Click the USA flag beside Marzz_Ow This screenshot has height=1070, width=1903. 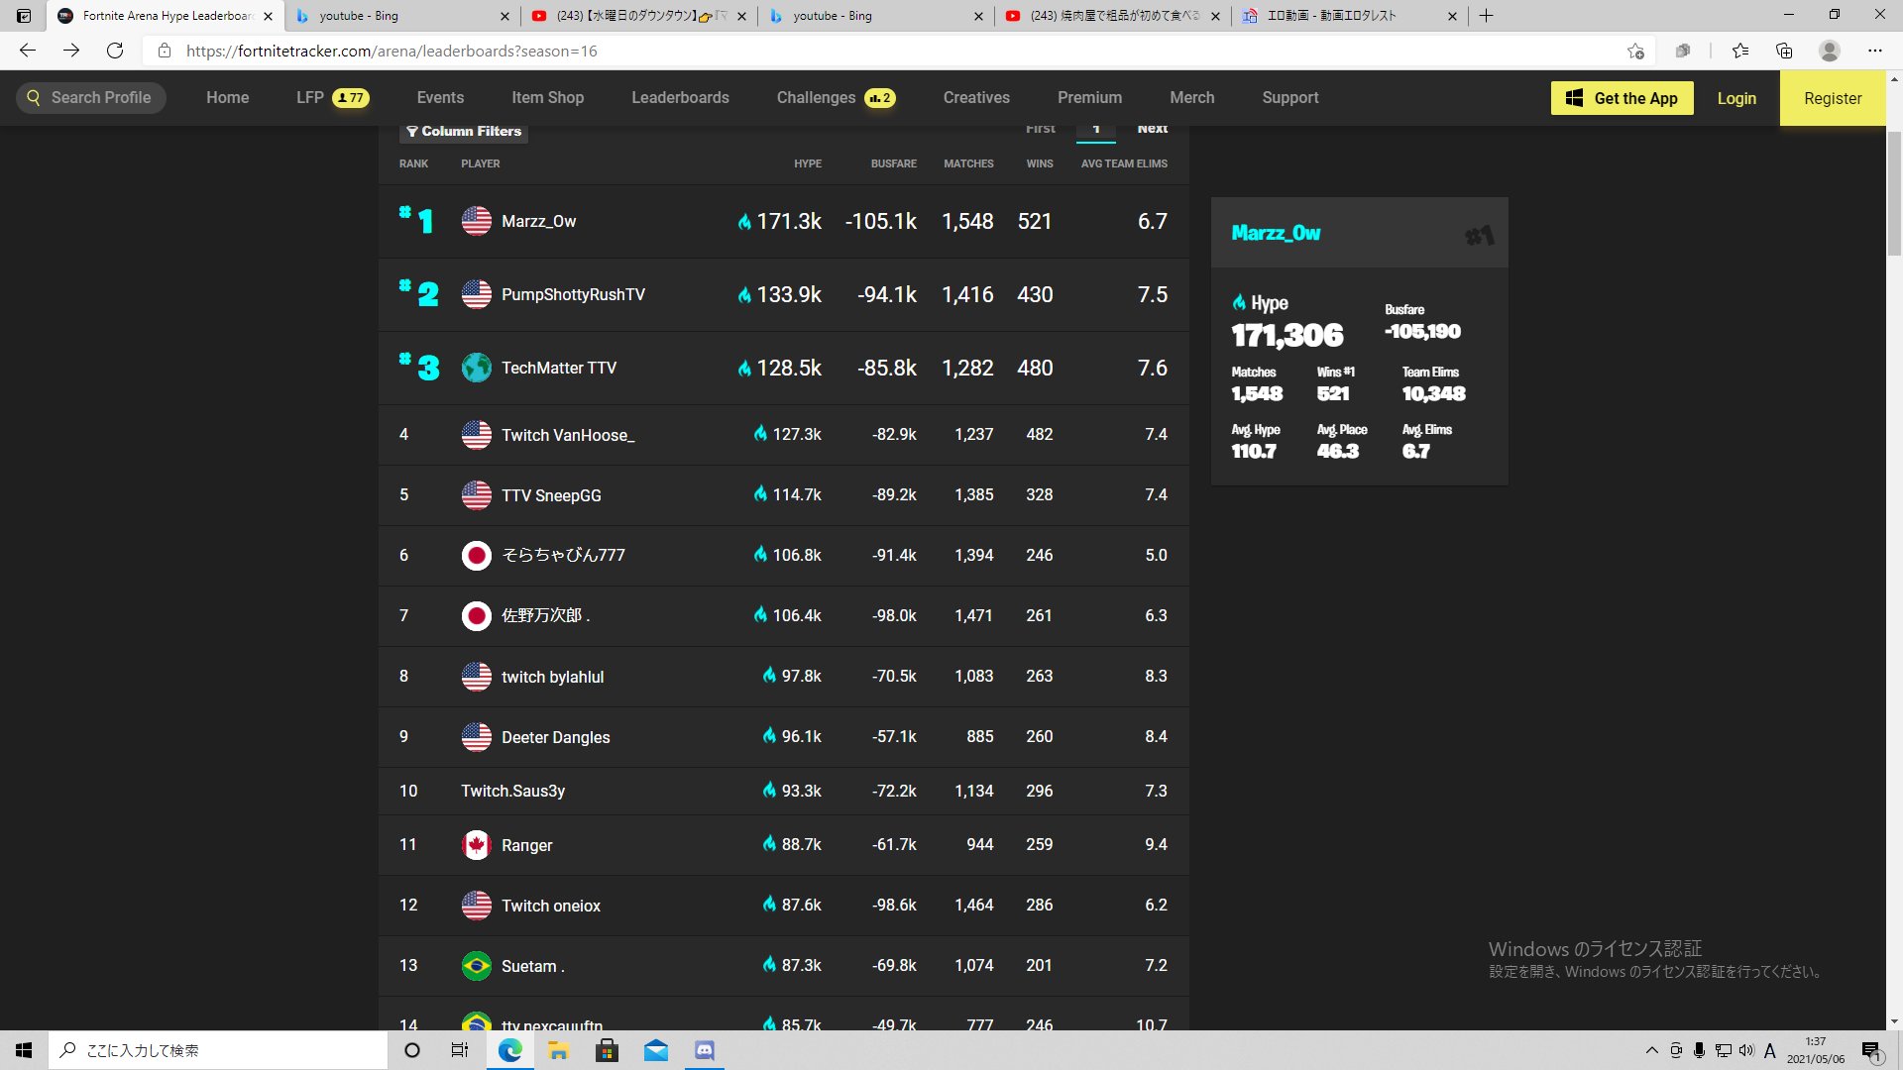pyautogui.click(x=477, y=221)
